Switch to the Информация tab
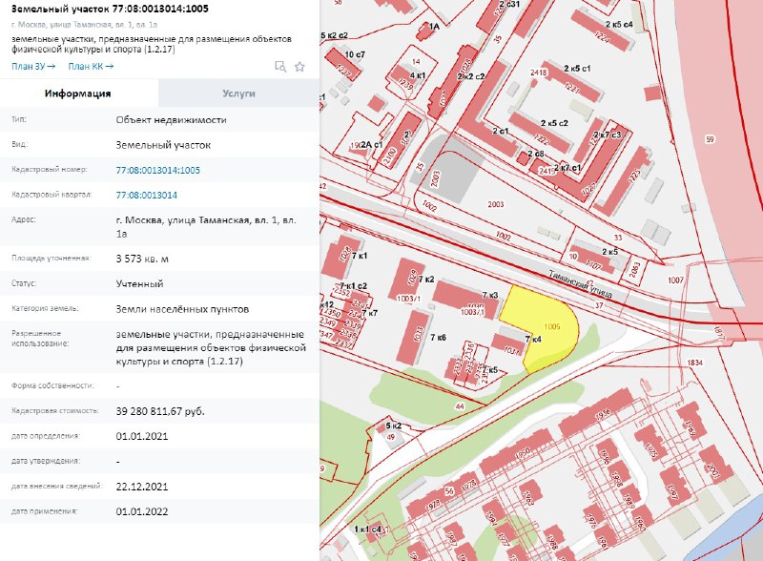The height and width of the screenshot is (561, 763). click(x=78, y=93)
